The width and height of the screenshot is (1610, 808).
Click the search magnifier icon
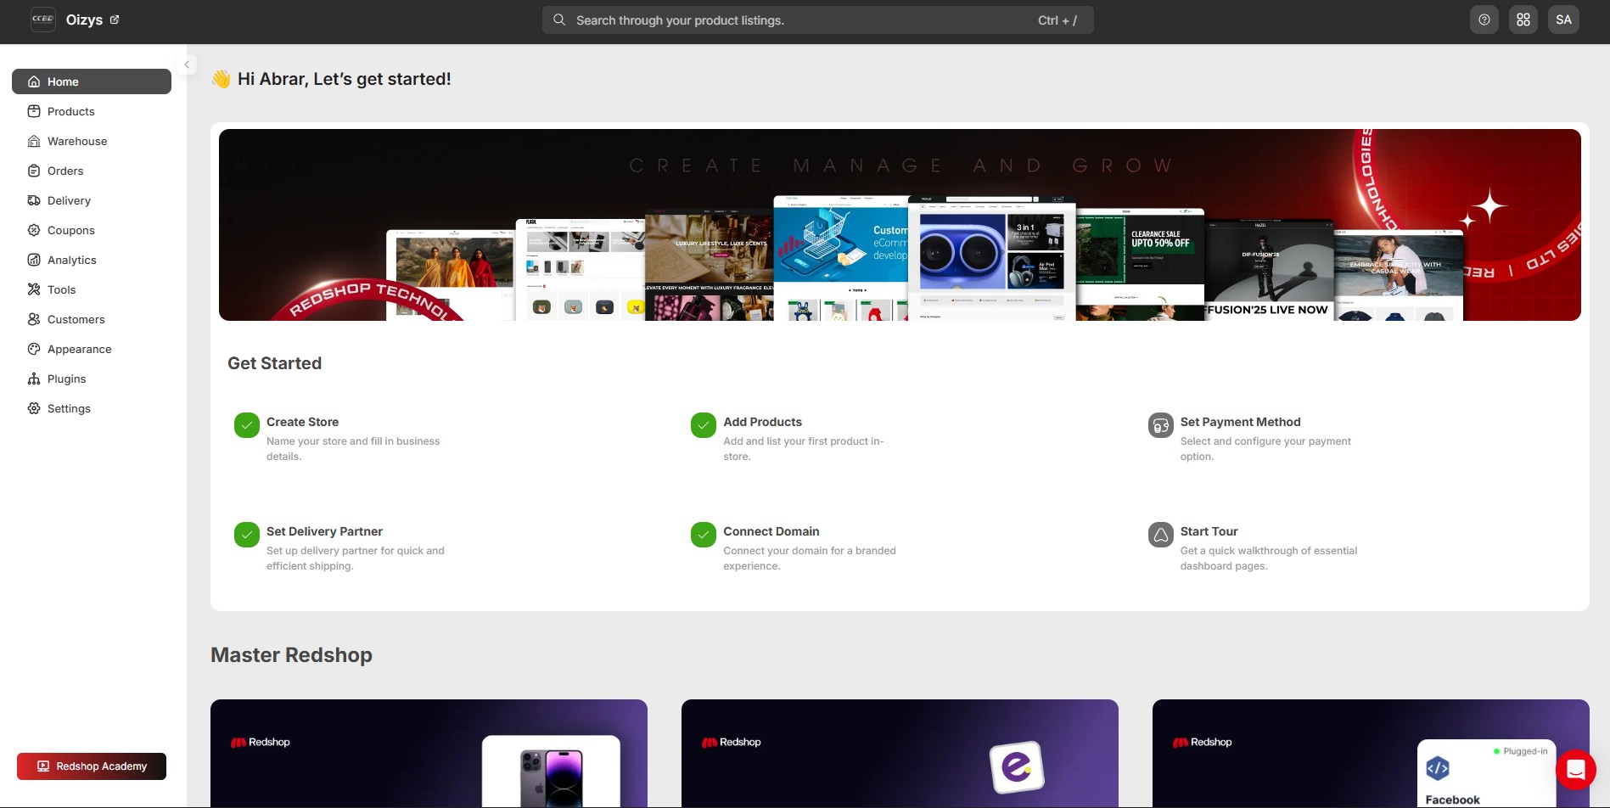559,20
